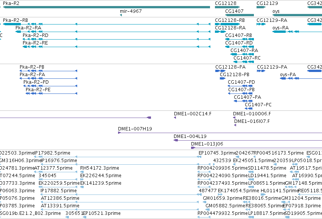Select EST RP004237493.5prime
Screen dimensions: 322x219
(223, 184)
